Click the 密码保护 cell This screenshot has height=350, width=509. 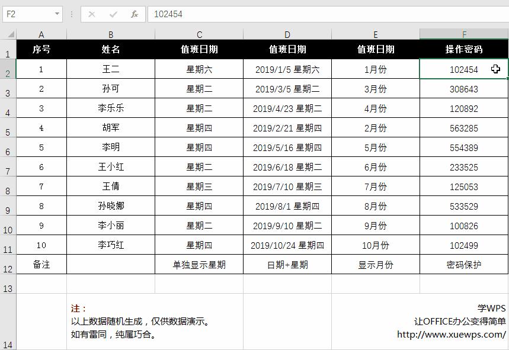pos(464,265)
